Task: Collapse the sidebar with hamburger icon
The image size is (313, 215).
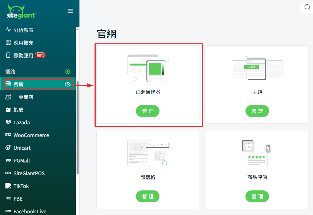Action: coord(70,11)
